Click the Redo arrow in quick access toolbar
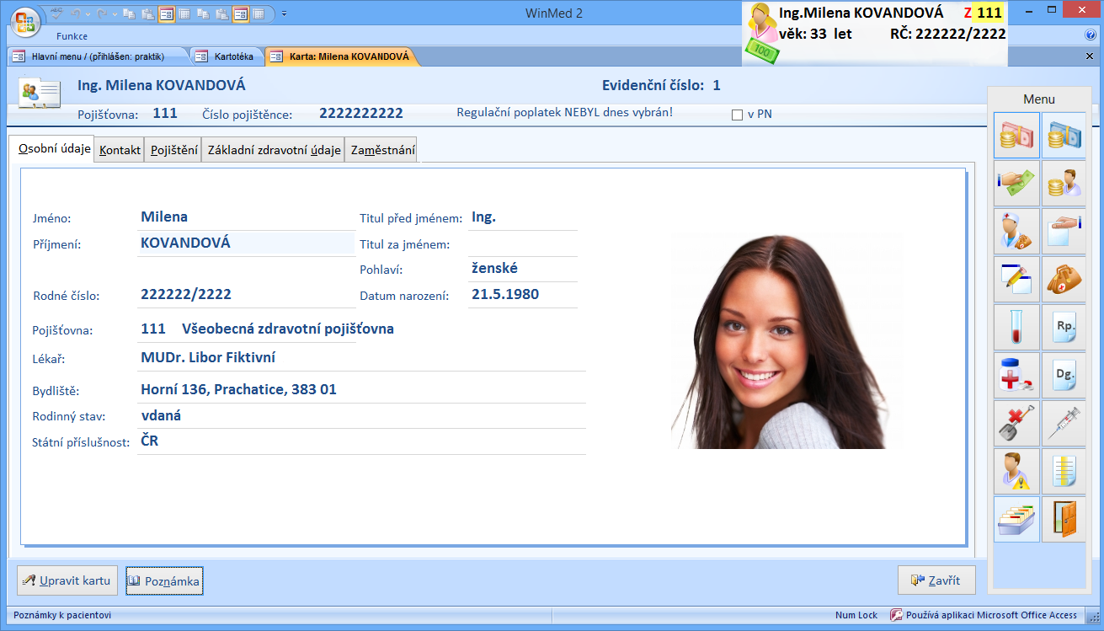The width and height of the screenshot is (1104, 631). (103, 13)
